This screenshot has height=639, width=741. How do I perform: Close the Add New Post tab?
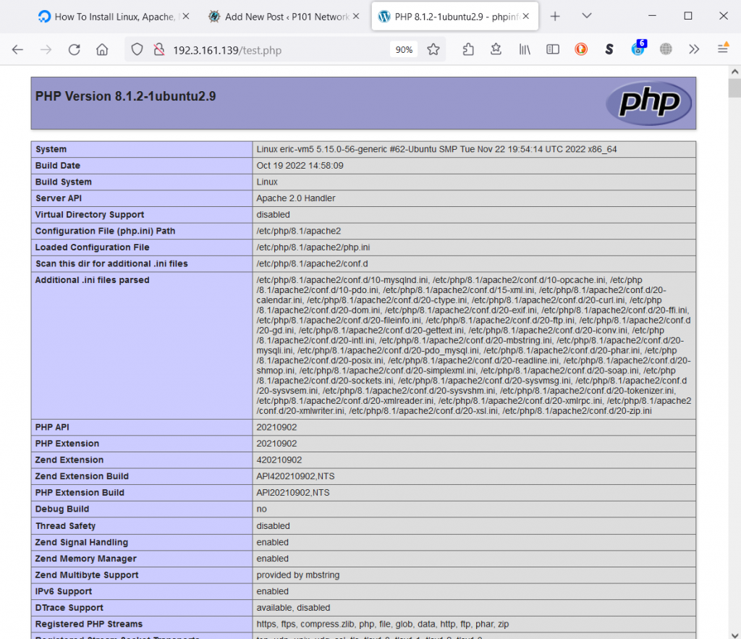point(356,17)
